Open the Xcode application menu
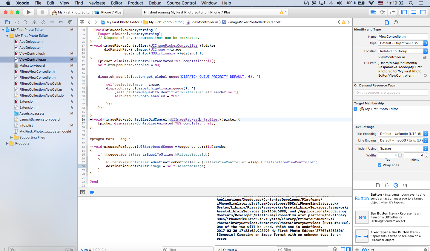Image resolution: width=430 pixels, height=251 pixels. 22,3
